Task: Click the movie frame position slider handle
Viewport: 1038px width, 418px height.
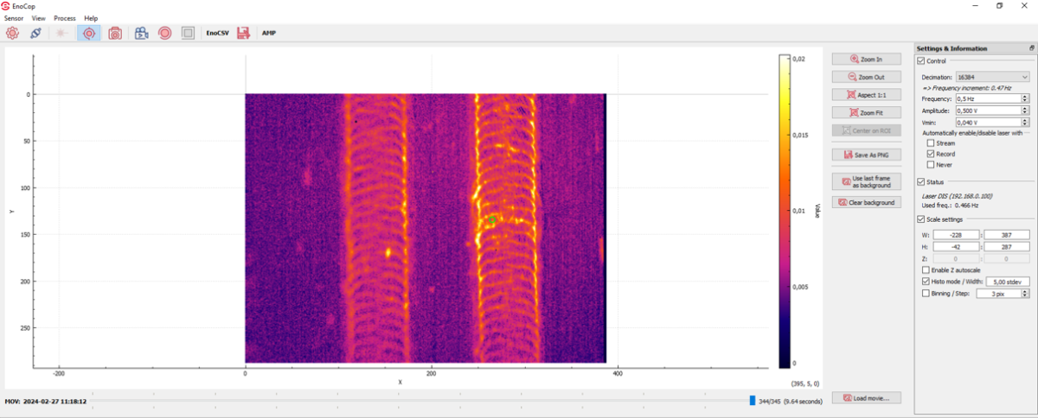Action: 752,401
